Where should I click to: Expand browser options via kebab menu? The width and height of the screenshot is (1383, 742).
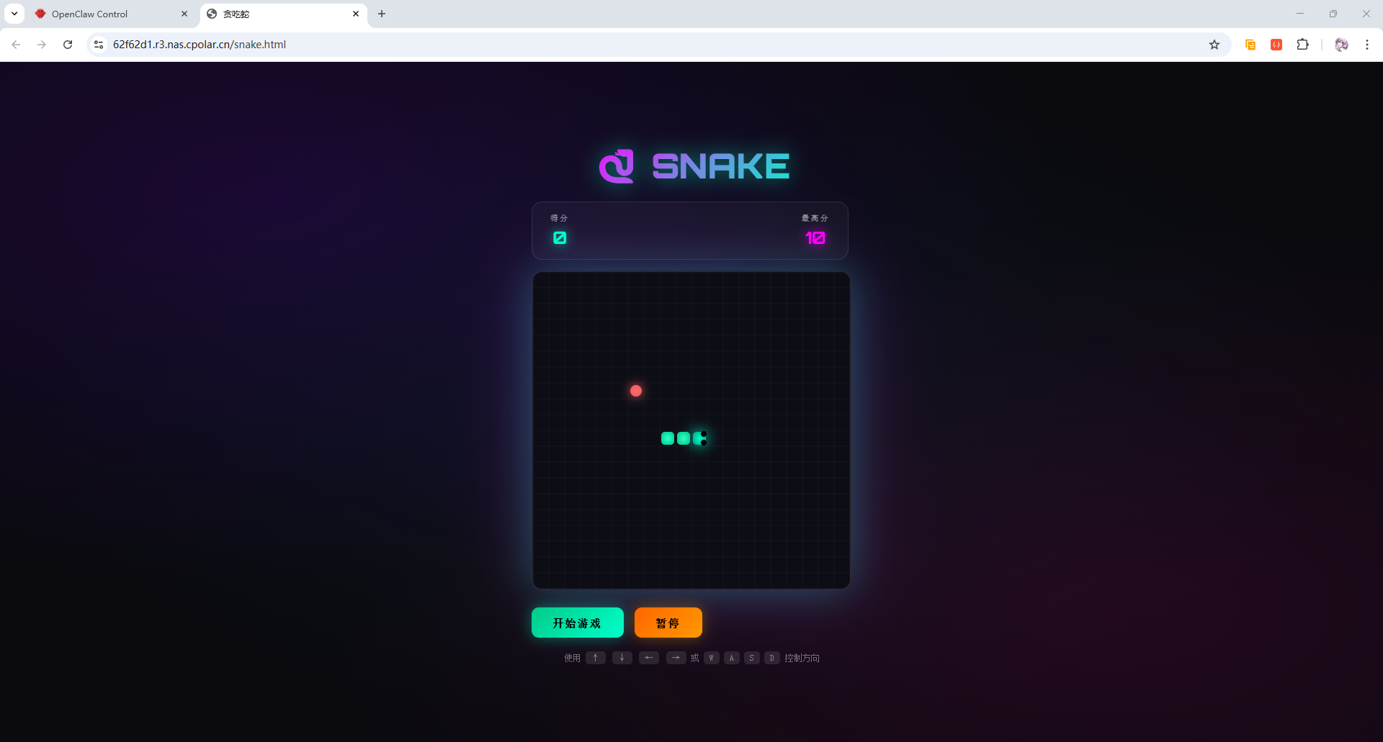(x=1367, y=45)
